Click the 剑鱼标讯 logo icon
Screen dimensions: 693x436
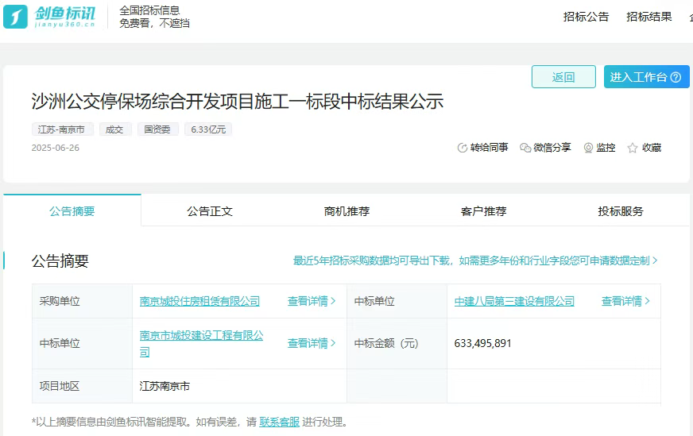(x=16, y=17)
